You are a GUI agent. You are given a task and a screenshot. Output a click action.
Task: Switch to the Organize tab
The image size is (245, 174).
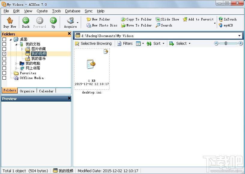27,91
